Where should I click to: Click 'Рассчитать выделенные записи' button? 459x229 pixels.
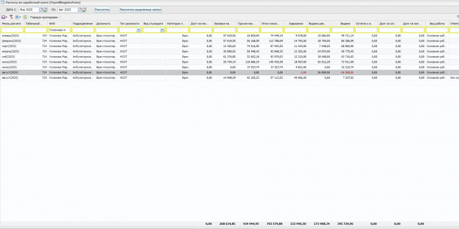pyautogui.click(x=140, y=10)
